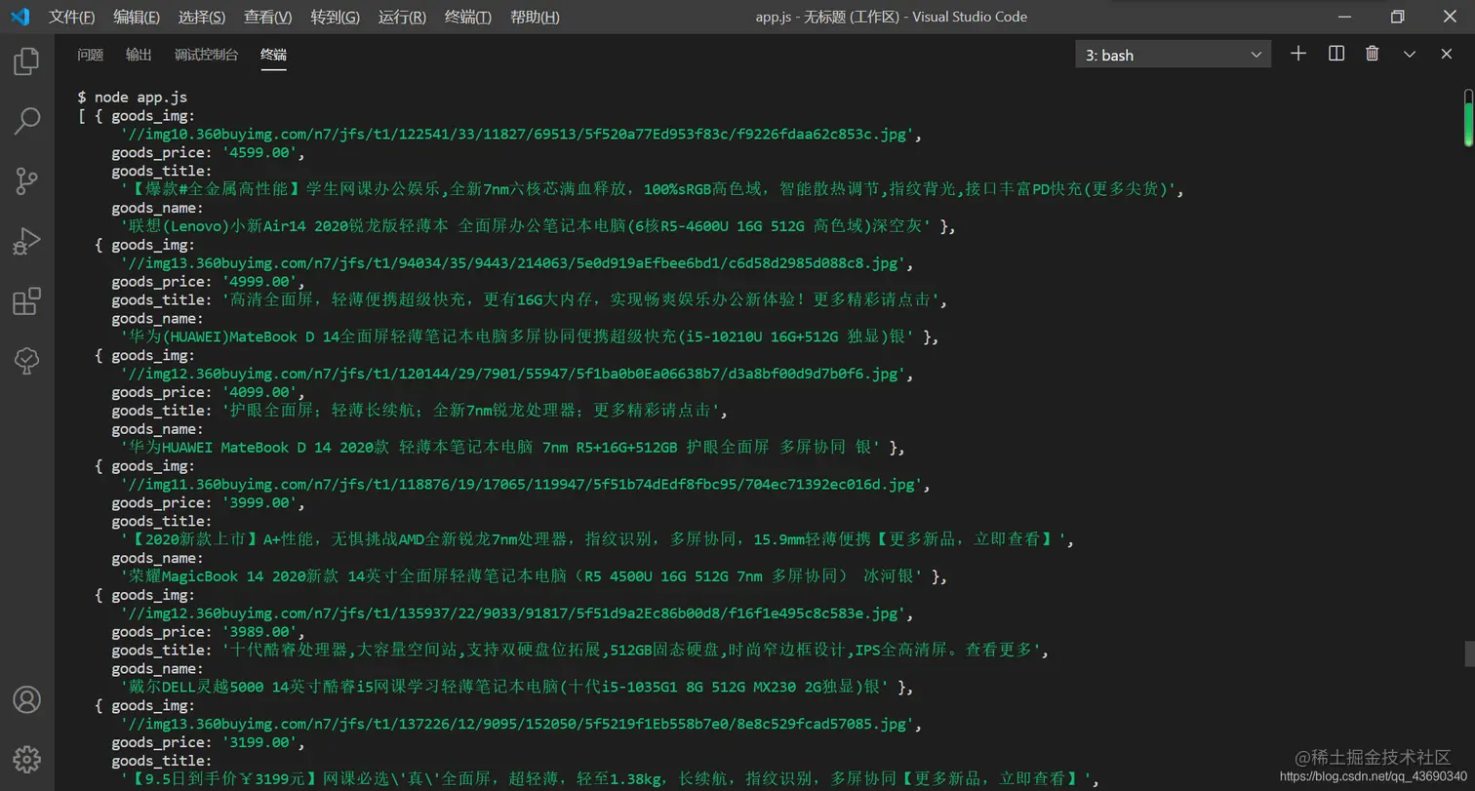Open the 终端(T) menu
The width and height of the screenshot is (1475, 791).
468,17
